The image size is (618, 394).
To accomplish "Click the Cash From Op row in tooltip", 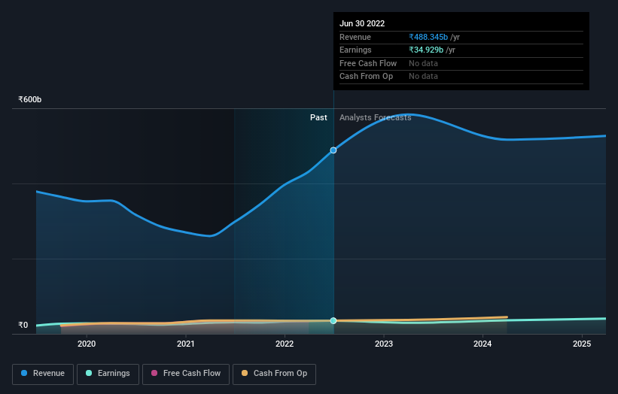I will 461,77.
